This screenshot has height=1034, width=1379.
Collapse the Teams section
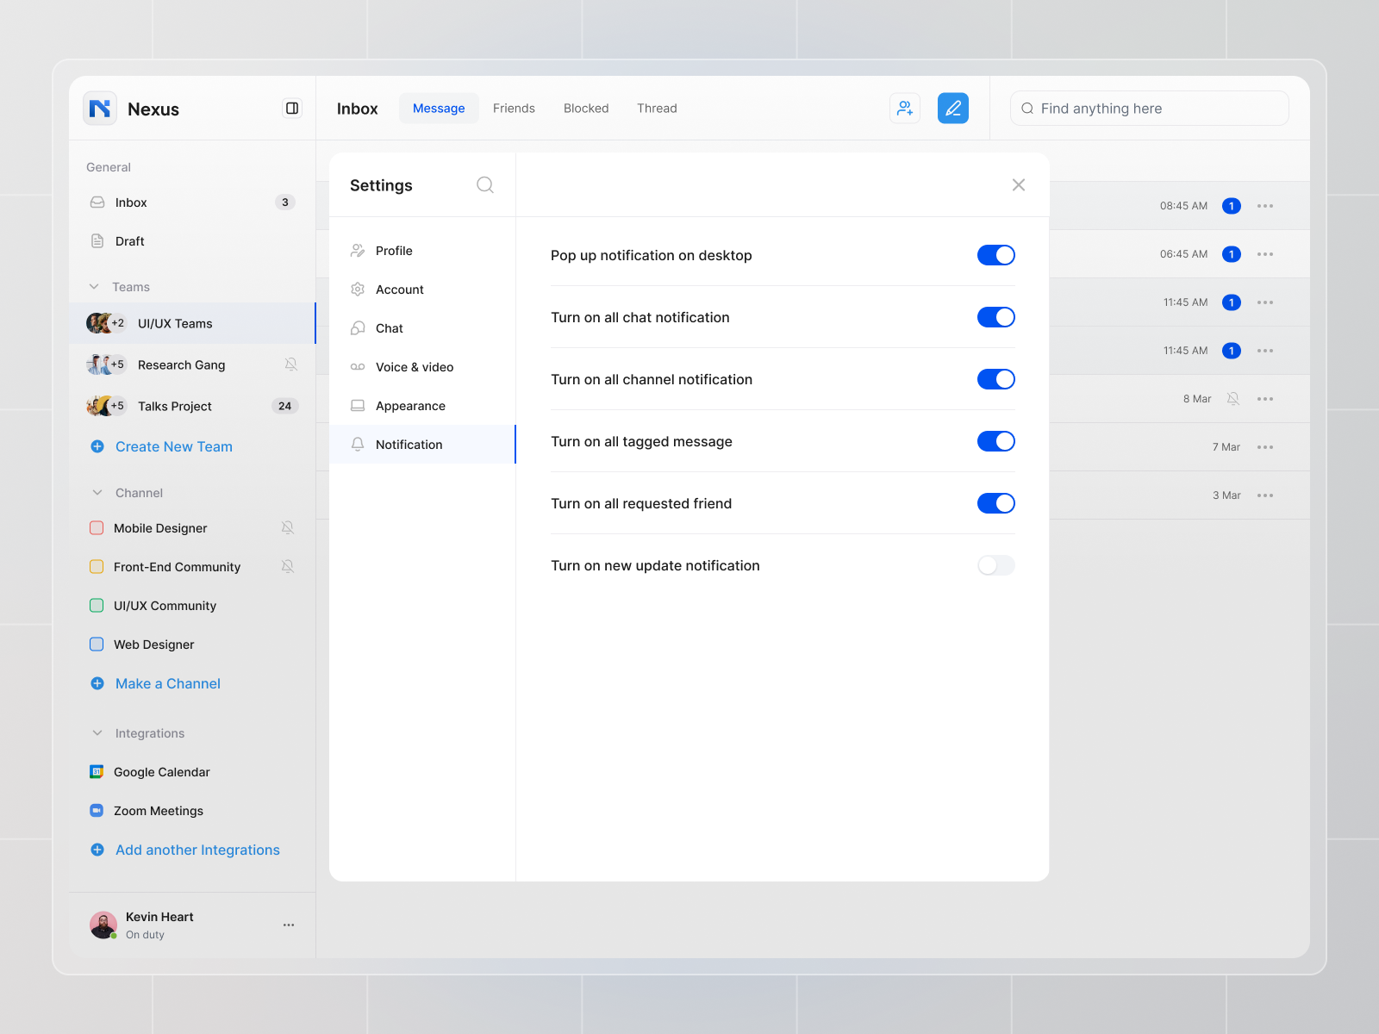[95, 286]
